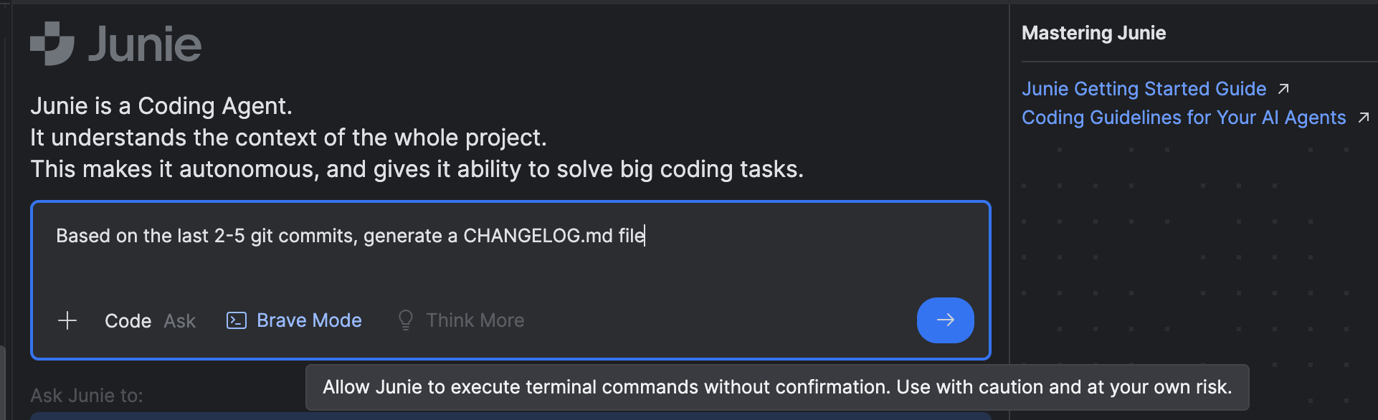Image resolution: width=1378 pixels, height=420 pixels.
Task: Click the Think More lightbulb icon
Action: pos(406,320)
